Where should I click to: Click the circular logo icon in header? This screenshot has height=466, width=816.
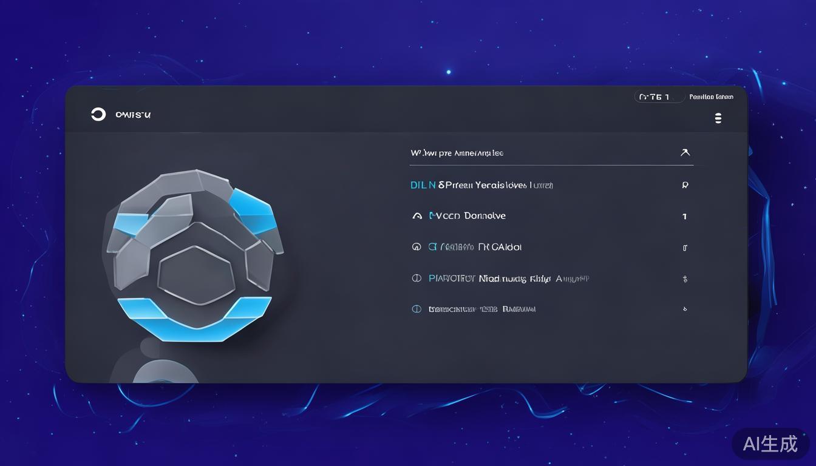tap(98, 114)
